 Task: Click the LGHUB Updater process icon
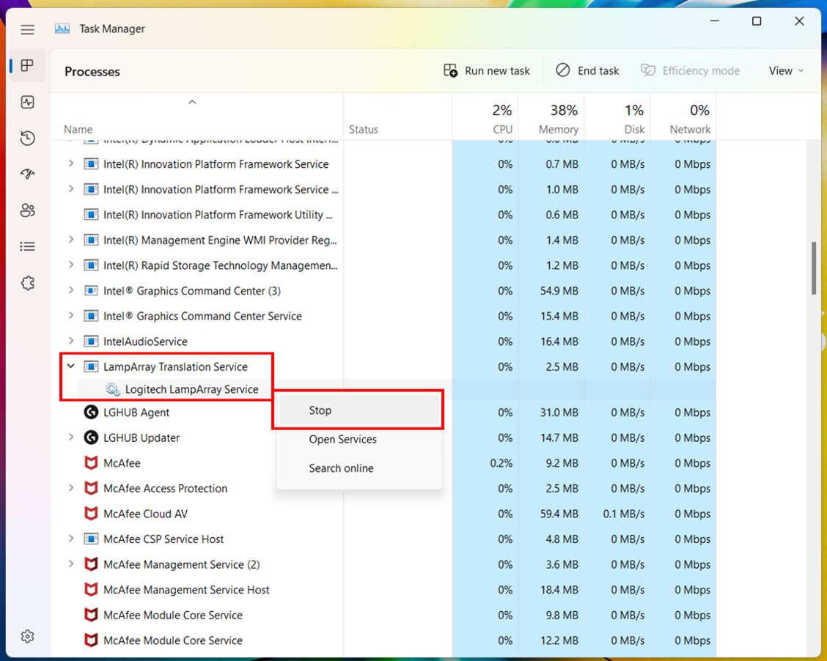pyautogui.click(x=91, y=437)
